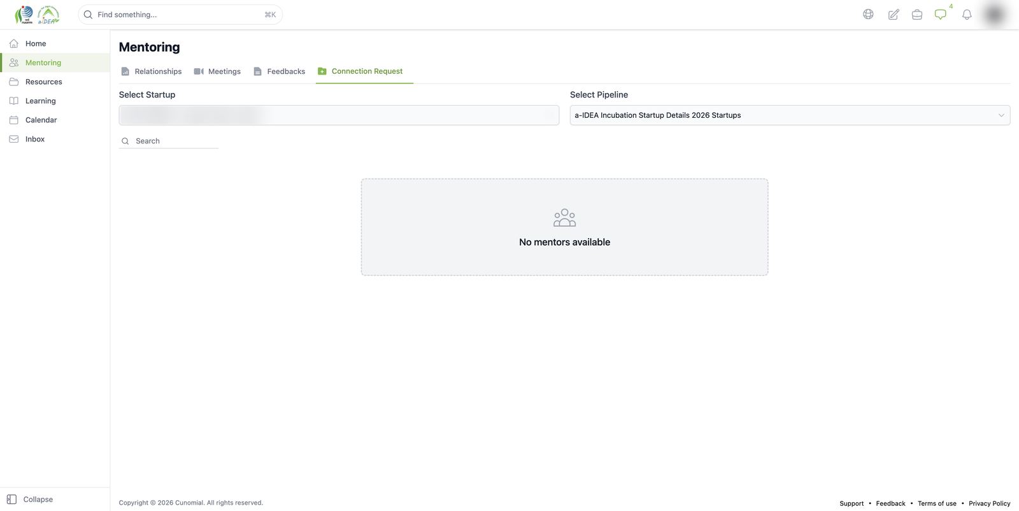This screenshot has height=511, width=1019.
Task: Open the blurred user avatar menu
Action: point(995,15)
